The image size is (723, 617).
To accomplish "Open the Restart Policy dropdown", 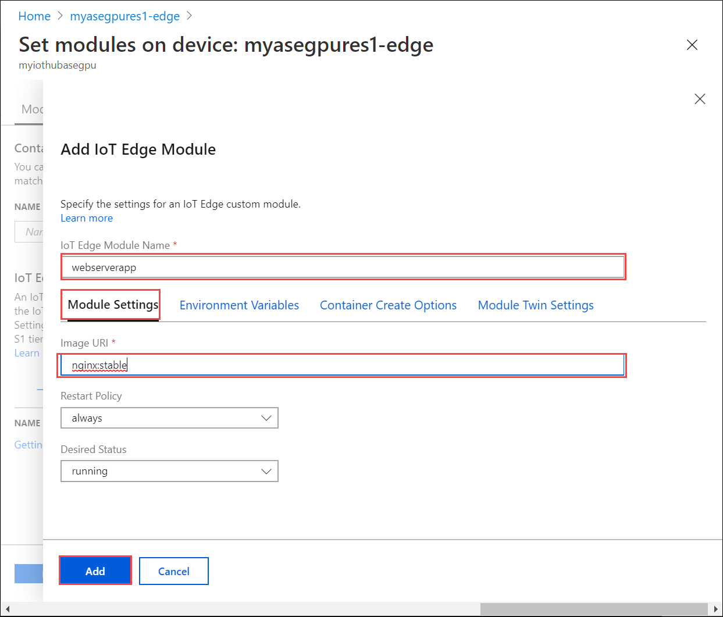I will pos(169,418).
